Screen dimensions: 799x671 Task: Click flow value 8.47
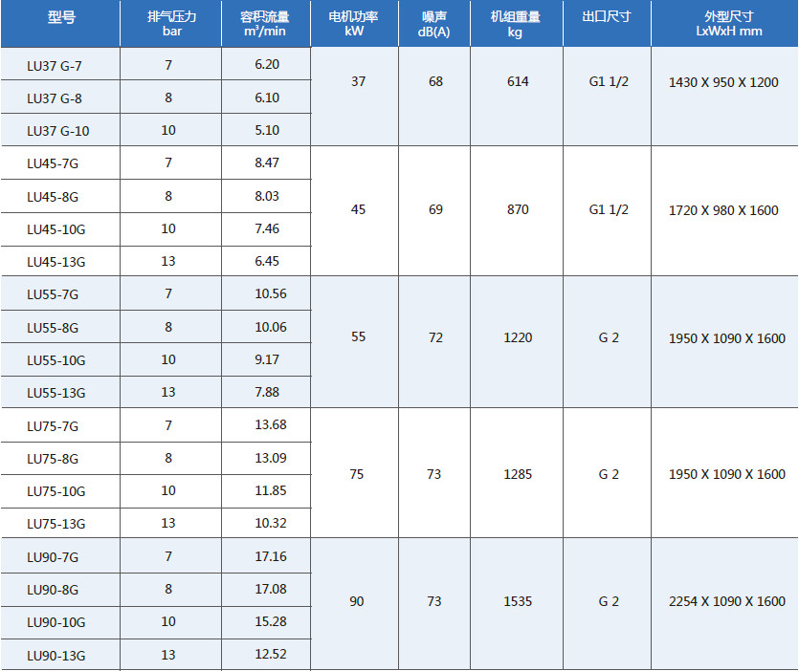click(x=267, y=162)
